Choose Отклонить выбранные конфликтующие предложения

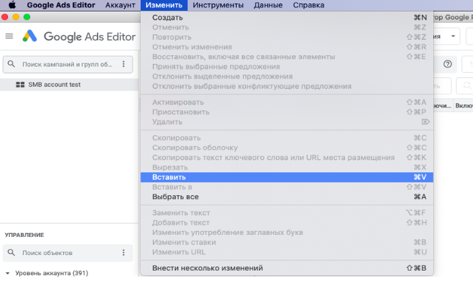point(287,86)
